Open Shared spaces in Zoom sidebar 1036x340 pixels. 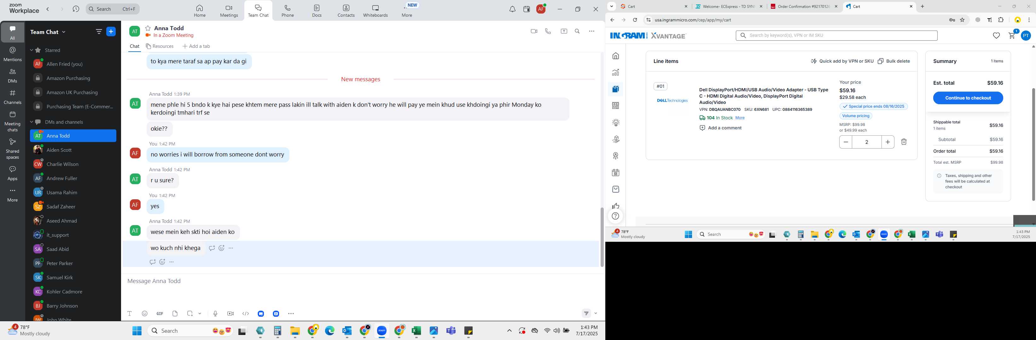[x=13, y=149]
